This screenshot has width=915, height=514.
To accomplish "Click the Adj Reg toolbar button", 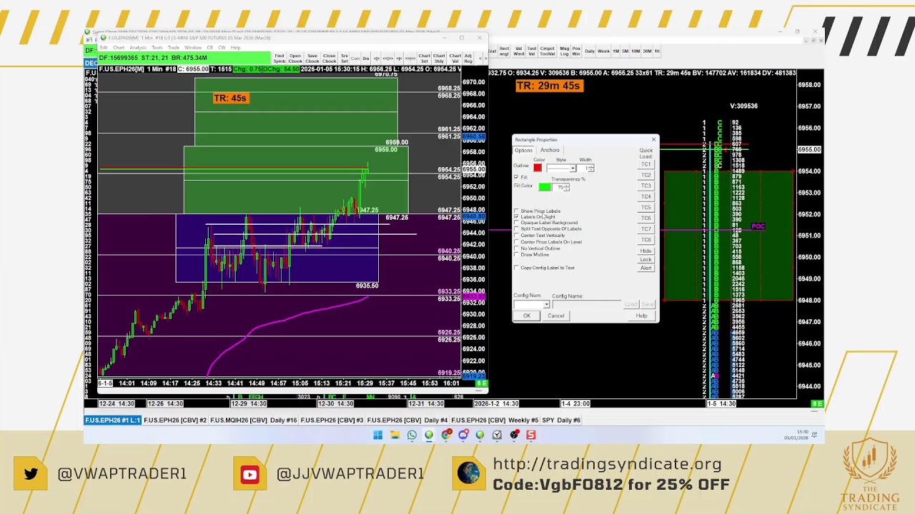I will coord(468,58).
